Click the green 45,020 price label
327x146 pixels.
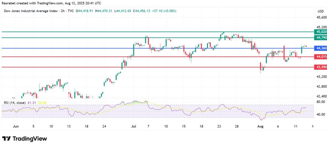(321, 32)
